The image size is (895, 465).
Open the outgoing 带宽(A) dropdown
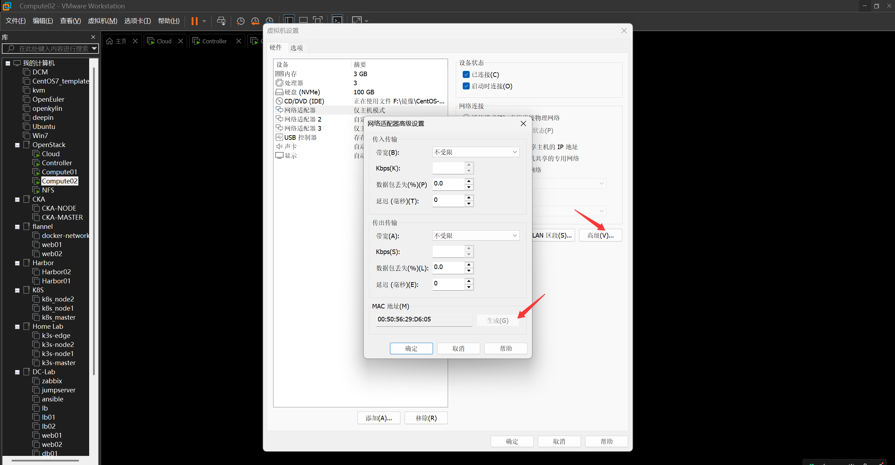476,235
